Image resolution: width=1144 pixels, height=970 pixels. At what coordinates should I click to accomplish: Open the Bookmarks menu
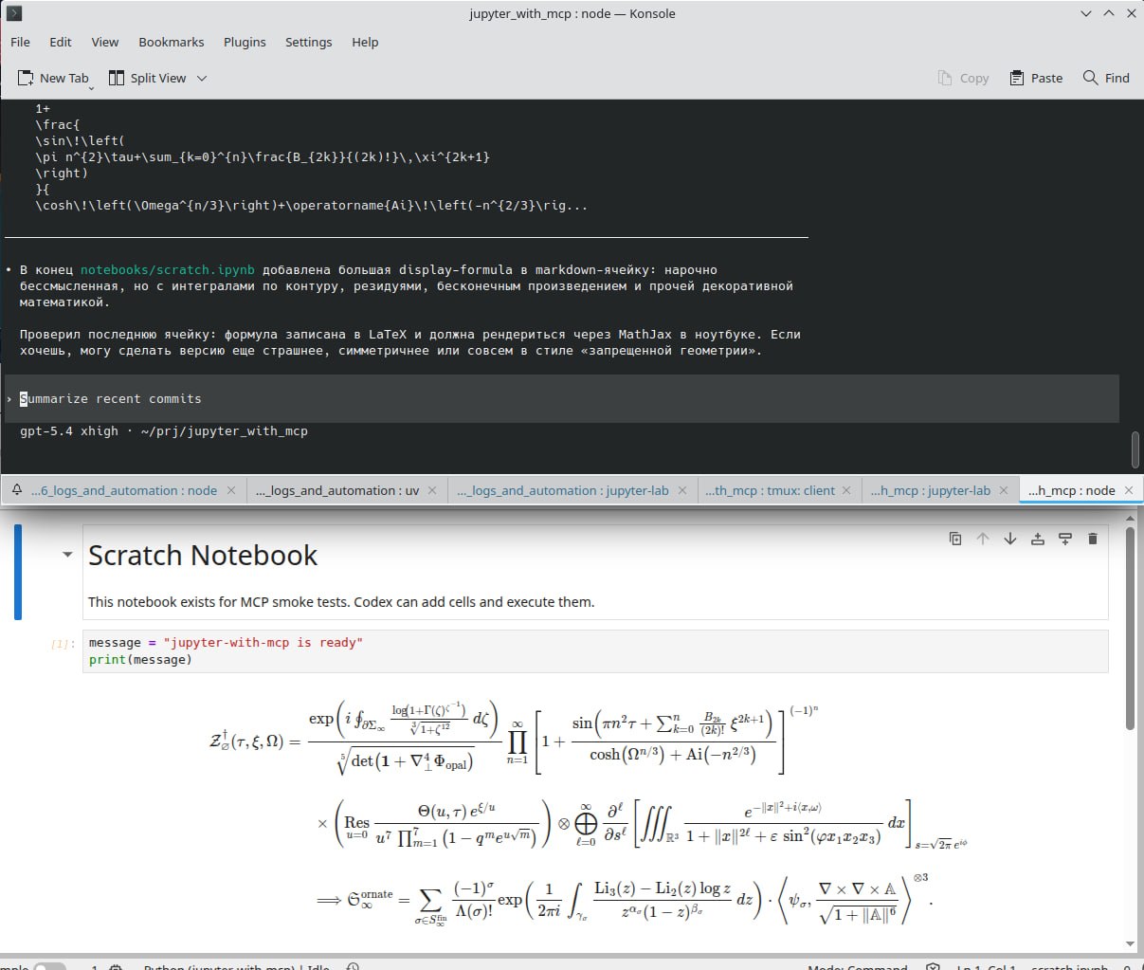point(171,42)
